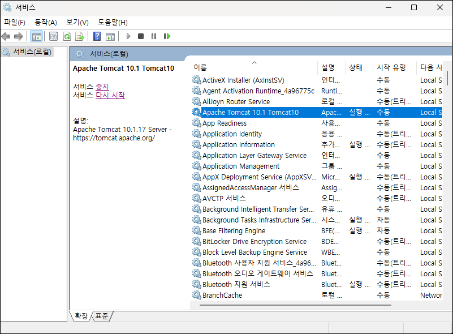Click the Pause Service icon

click(154, 36)
